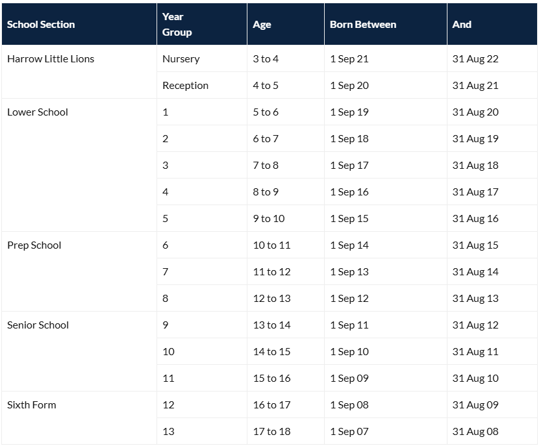Screen dimensions: 541x448
Task: Click the Lower School section cell
Action: pos(38,112)
